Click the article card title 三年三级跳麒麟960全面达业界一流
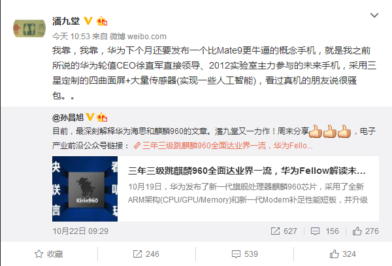Screen dimensions: 392x266 pos(247,171)
